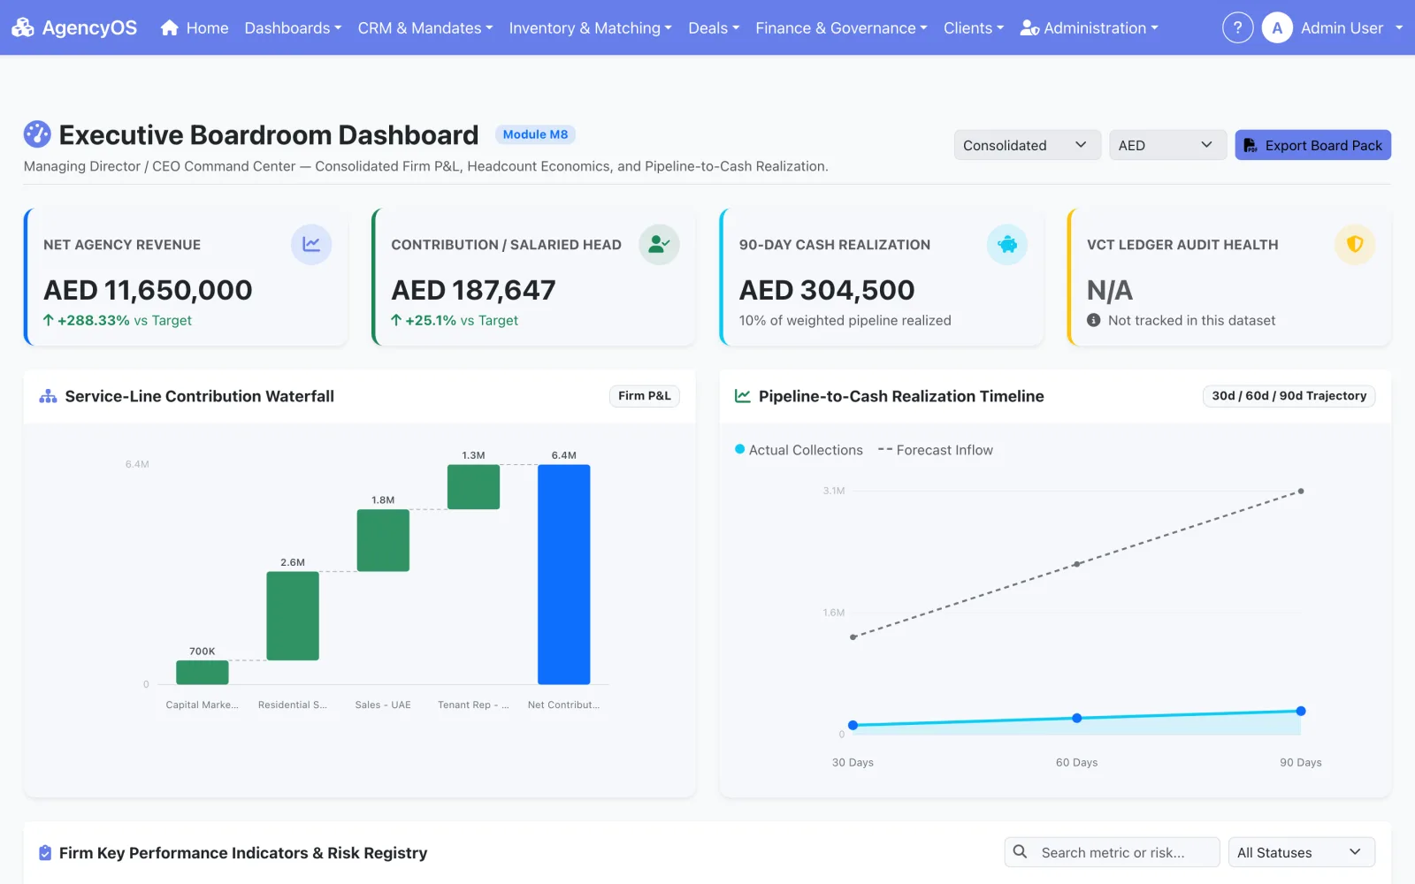Screen dimensions: 1415x884
Task: Open the help question mark icon
Action: (1237, 27)
